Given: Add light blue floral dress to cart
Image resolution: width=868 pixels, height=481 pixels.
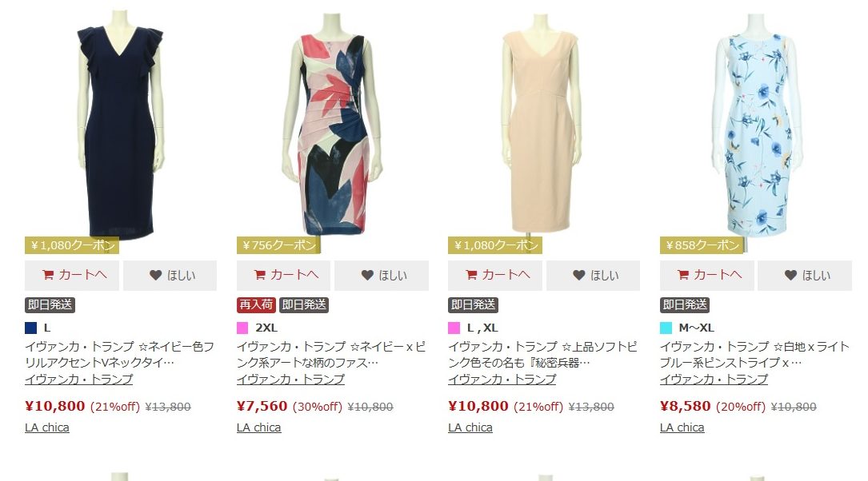Looking at the screenshot, I should click(707, 276).
